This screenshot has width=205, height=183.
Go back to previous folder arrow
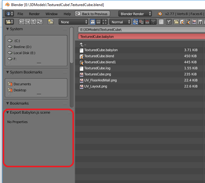tap(22, 22)
